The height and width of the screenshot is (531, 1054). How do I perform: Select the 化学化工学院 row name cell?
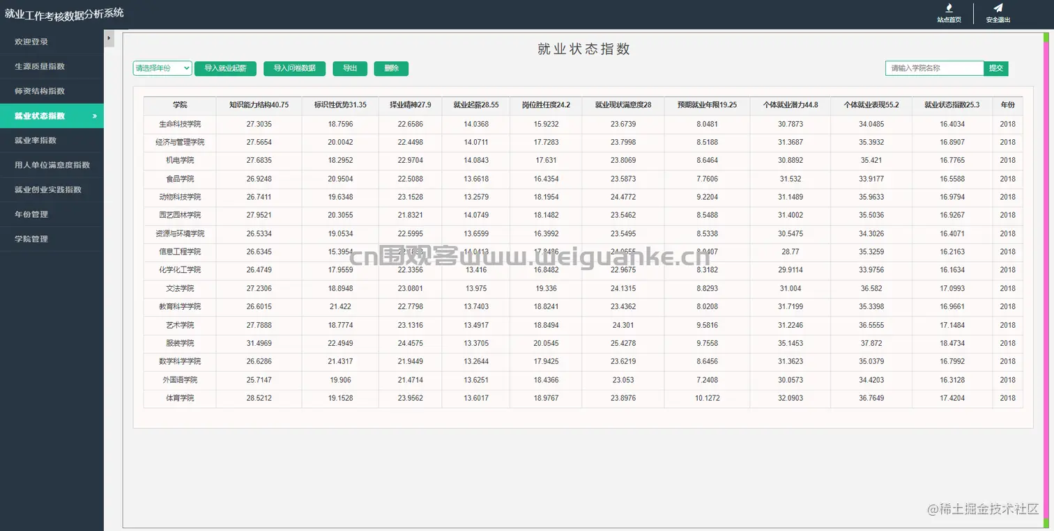point(180,269)
